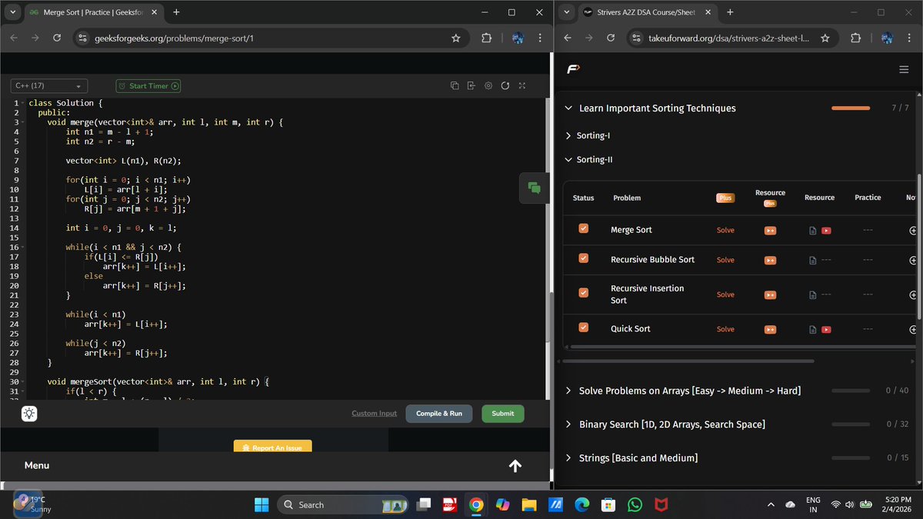Open the Plus video resource for Recursive Bubble Sort
Image resolution: width=923 pixels, height=519 pixels.
click(x=770, y=260)
